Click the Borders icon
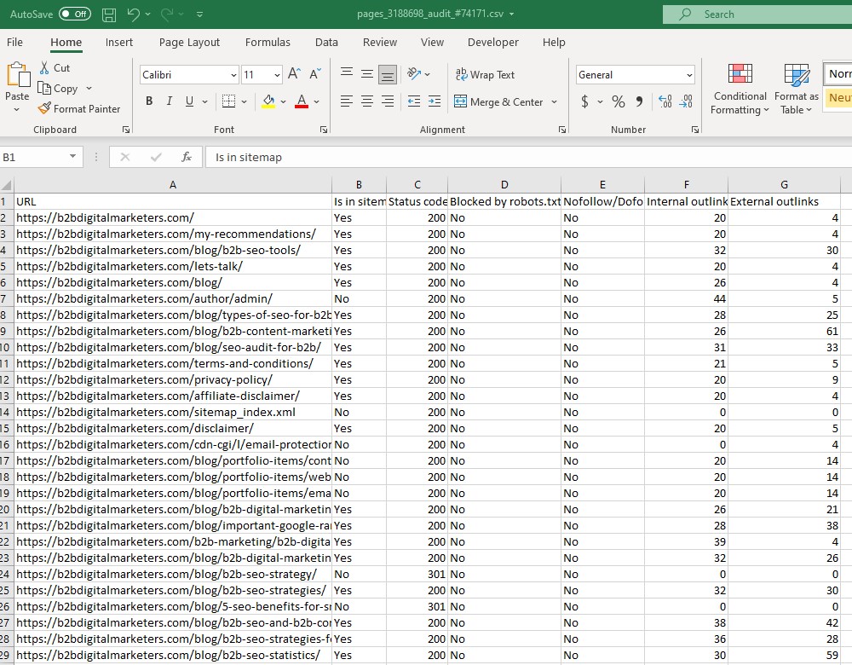 tap(228, 101)
